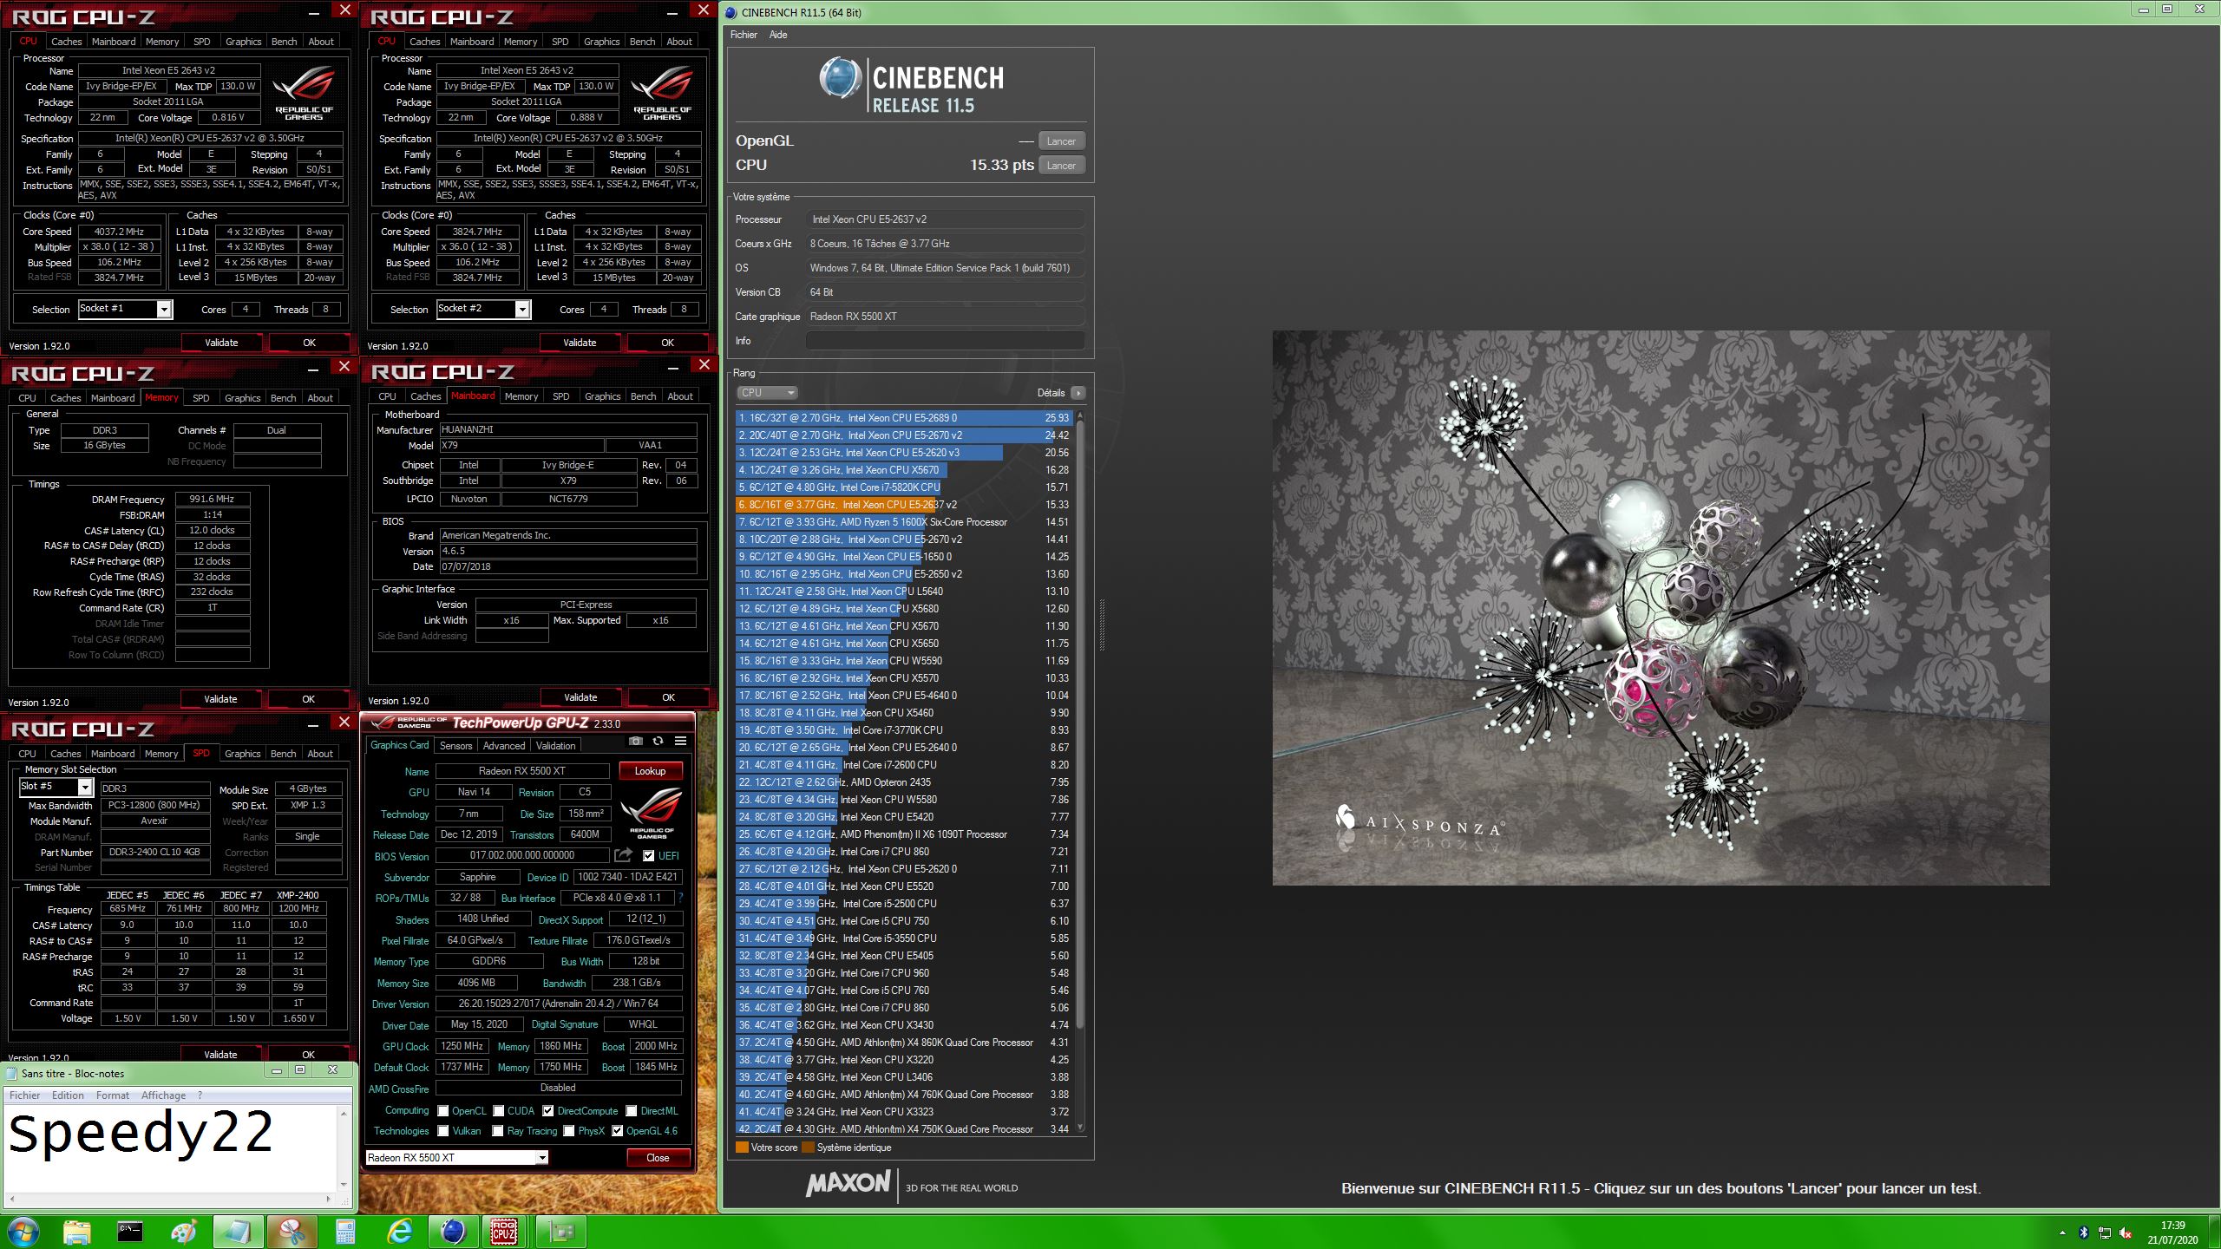Switch to Notepad via its taskbar icon
2221x1249 pixels.
click(x=238, y=1232)
